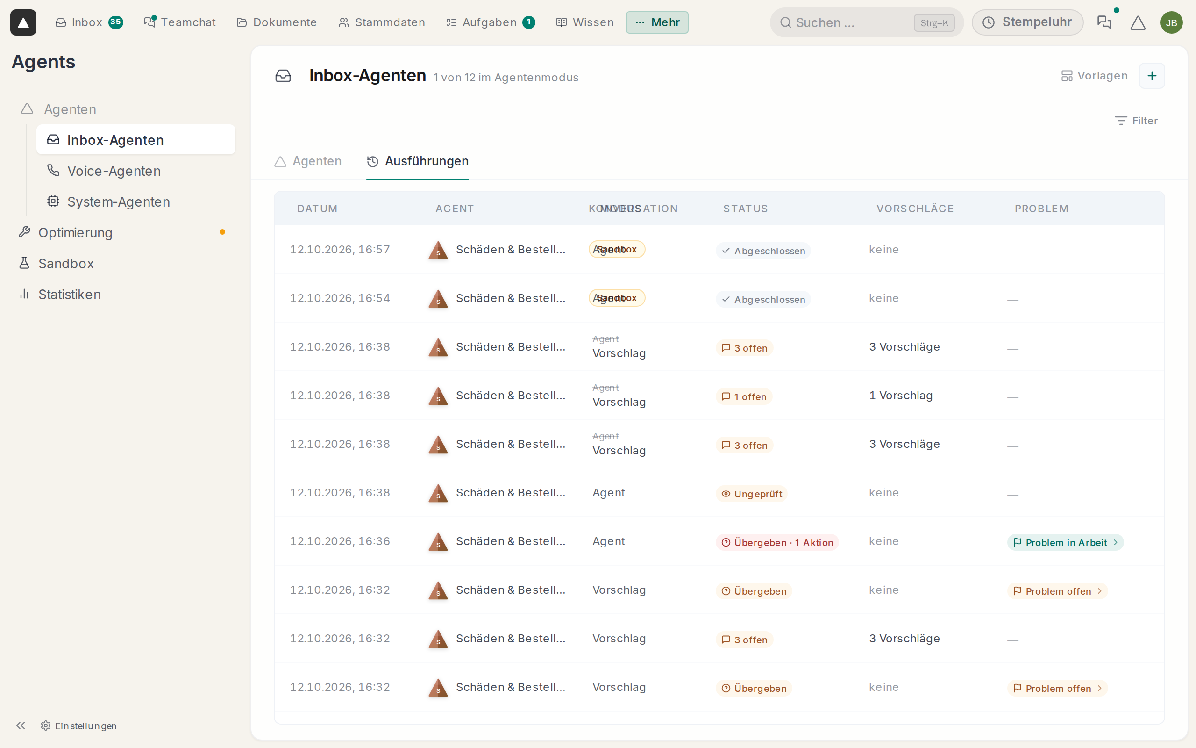The width and height of the screenshot is (1196, 748).
Task: Open Aufgaben in the top navigation
Action: tap(490, 22)
